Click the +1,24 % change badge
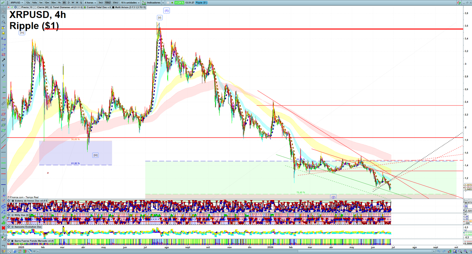 coord(179,3)
